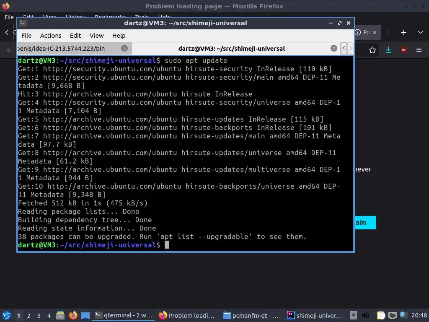429x322 pixels.
Task: Click the show desktop panel icon
Action: (85, 316)
